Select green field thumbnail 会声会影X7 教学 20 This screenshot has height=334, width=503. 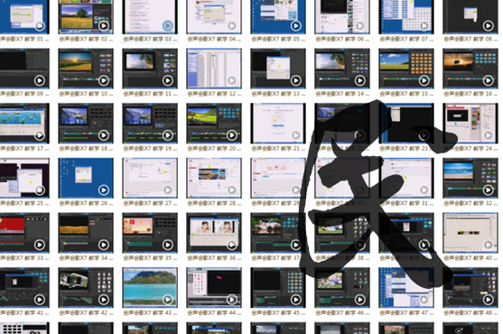coord(214,124)
